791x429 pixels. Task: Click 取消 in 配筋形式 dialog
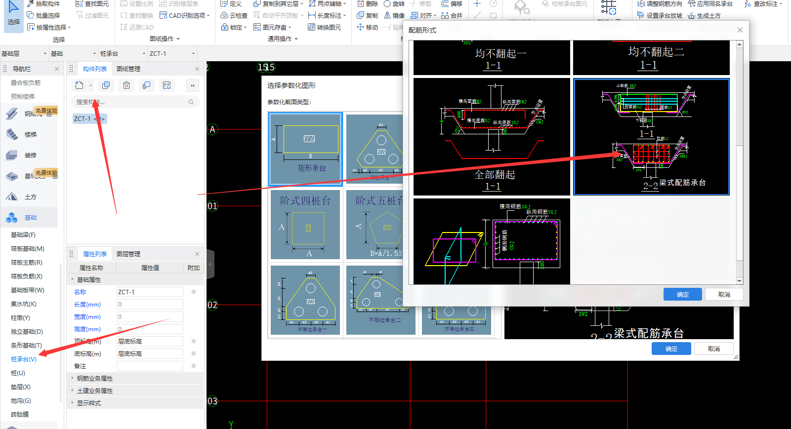[724, 294]
